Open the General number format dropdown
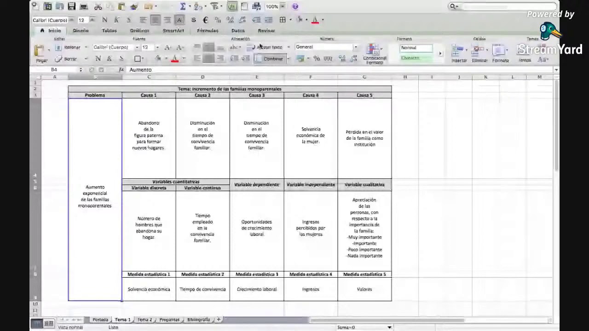Viewport: 589px width, 331px height. 355,47
